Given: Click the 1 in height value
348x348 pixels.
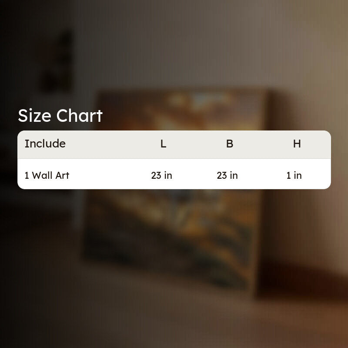Looking at the screenshot, I should click(x=294, y=175).
